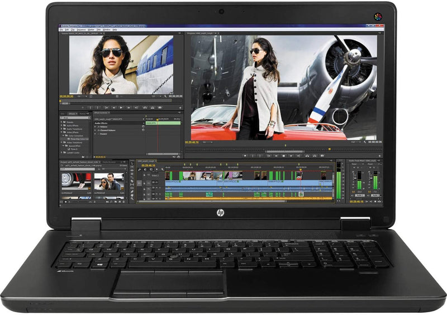Click Insert button in Source monitor

tap(145, 108)
